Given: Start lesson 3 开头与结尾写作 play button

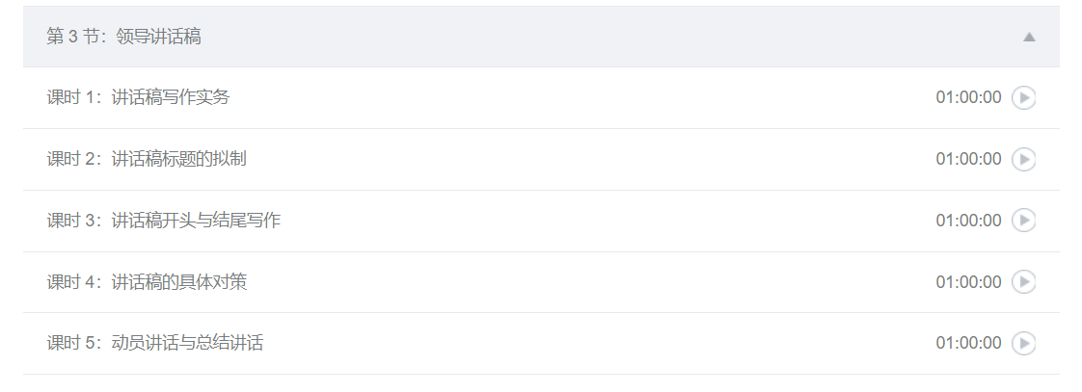Looking at the screenshot, I should (x=1023, y=221).
